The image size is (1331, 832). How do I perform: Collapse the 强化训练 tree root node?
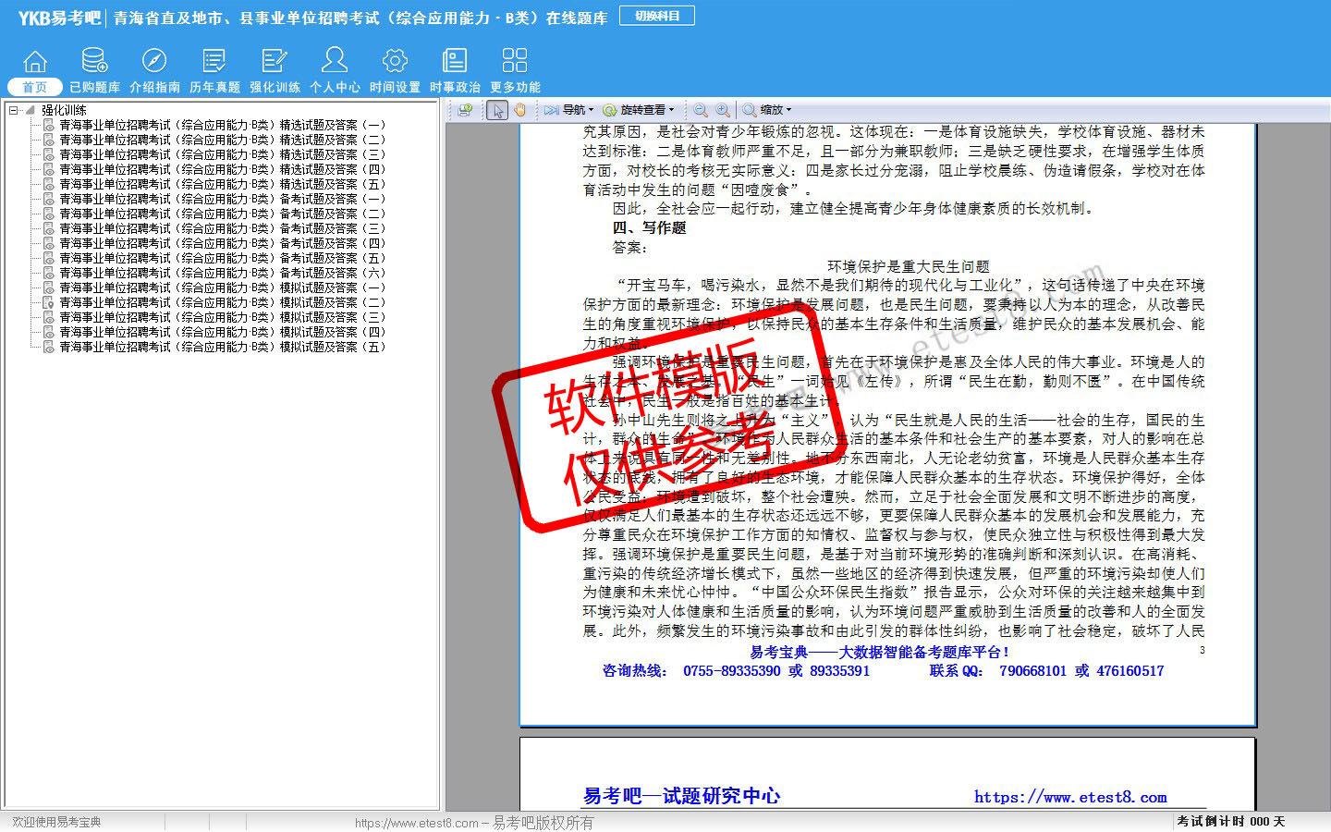click(14, 110)
